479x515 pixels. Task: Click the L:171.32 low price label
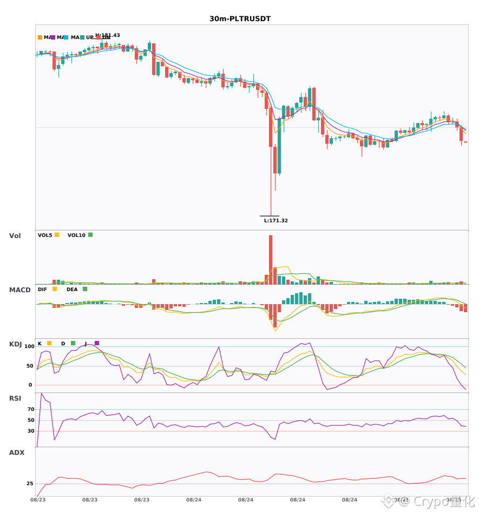point(276,221)
